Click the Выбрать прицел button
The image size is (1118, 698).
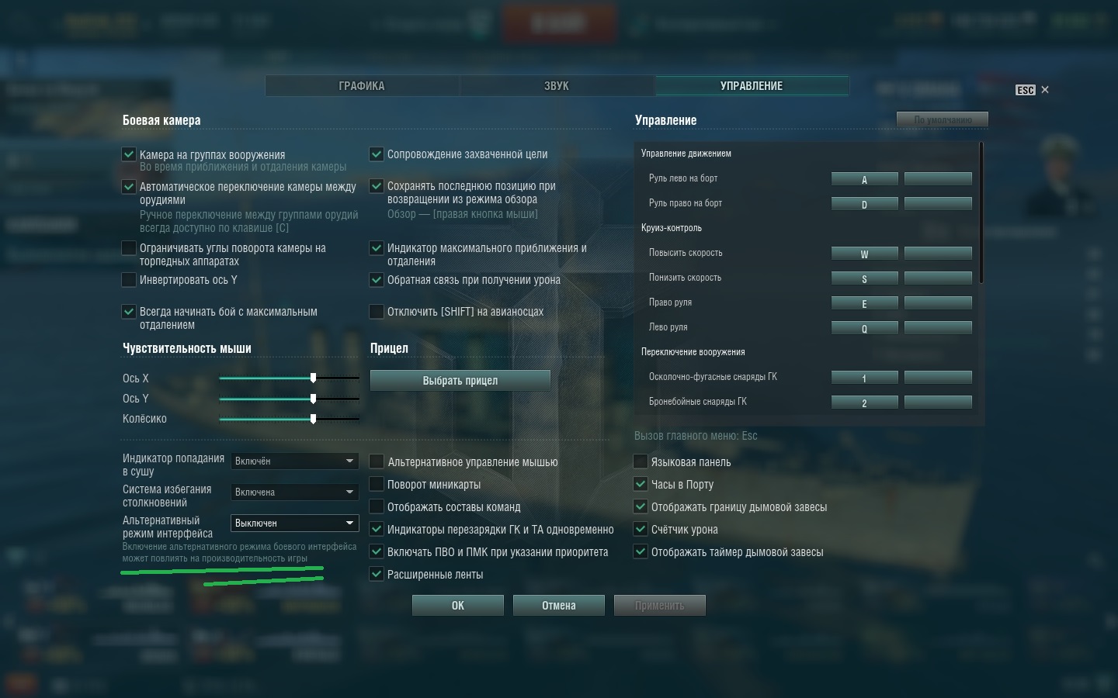tap(460, 380)
